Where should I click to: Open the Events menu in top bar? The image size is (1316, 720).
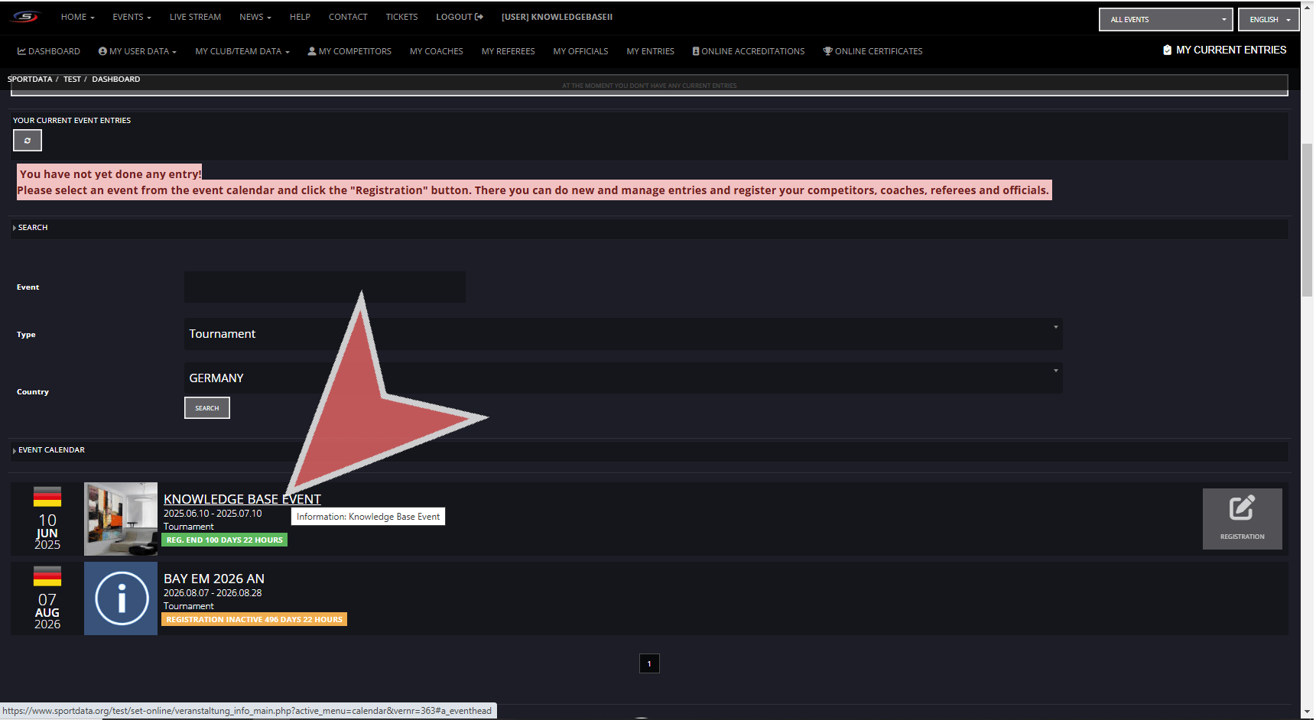[132, 17]
